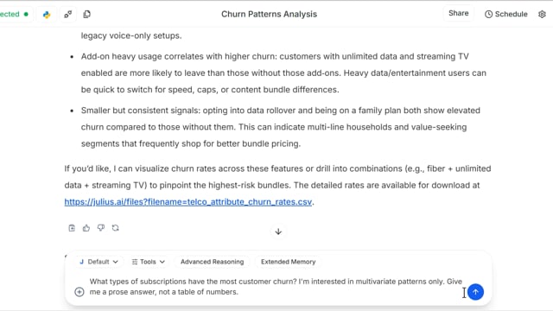The image size is (553, 311).
Task: Jump to bottom with down-arrow button
Action: [278, 232]
